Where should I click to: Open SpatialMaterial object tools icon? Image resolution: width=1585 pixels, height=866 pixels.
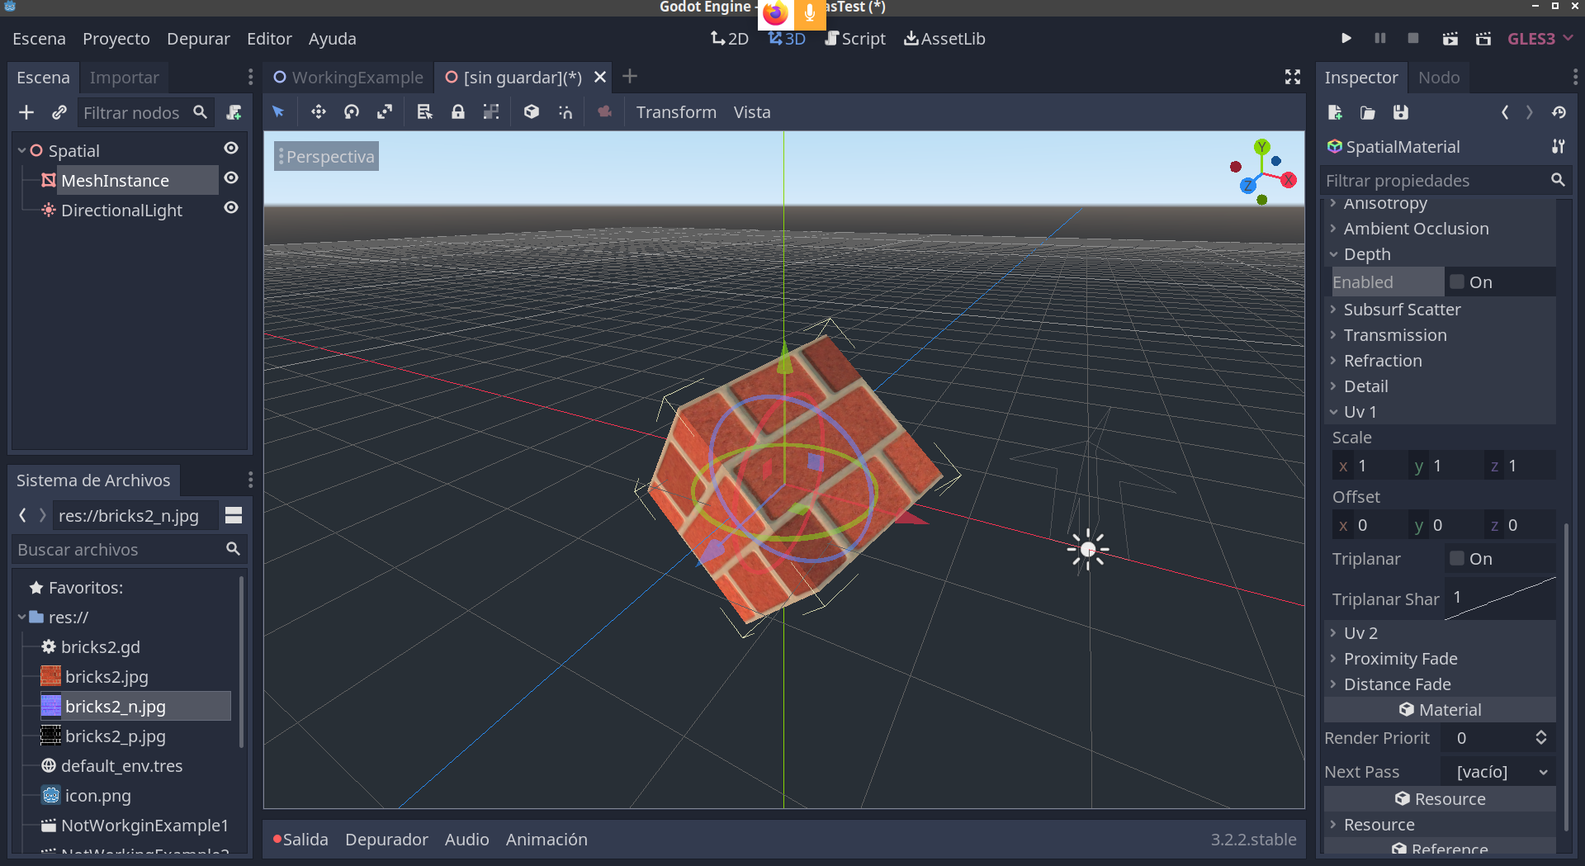1559,147
